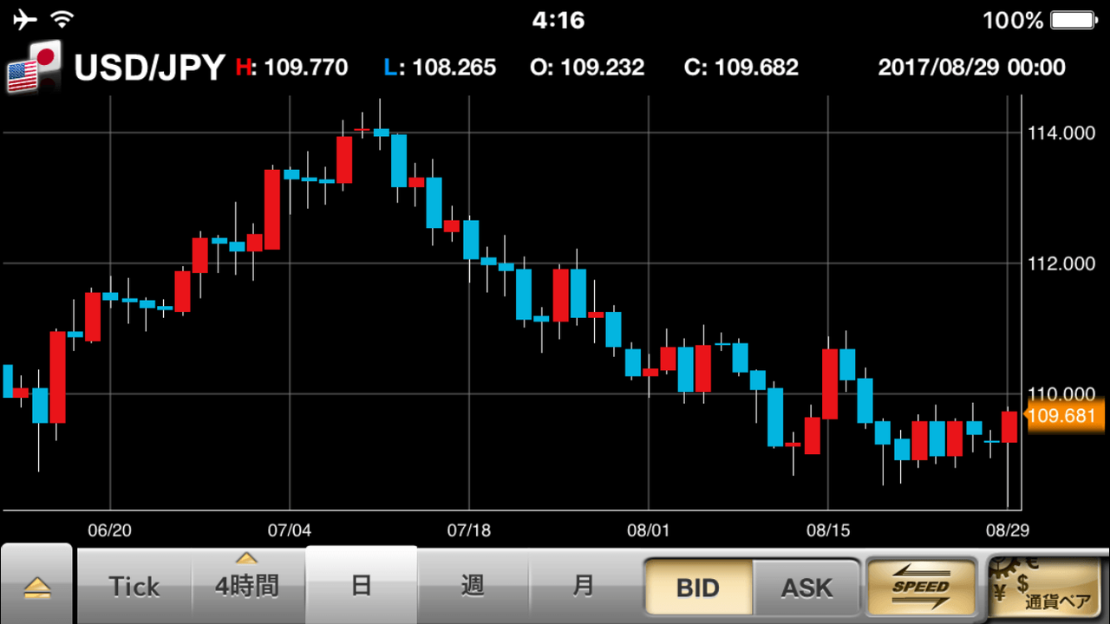Tap the 110.000 price axis label
Screen dimensions: 1110x624
click(x=1061, y=393)
